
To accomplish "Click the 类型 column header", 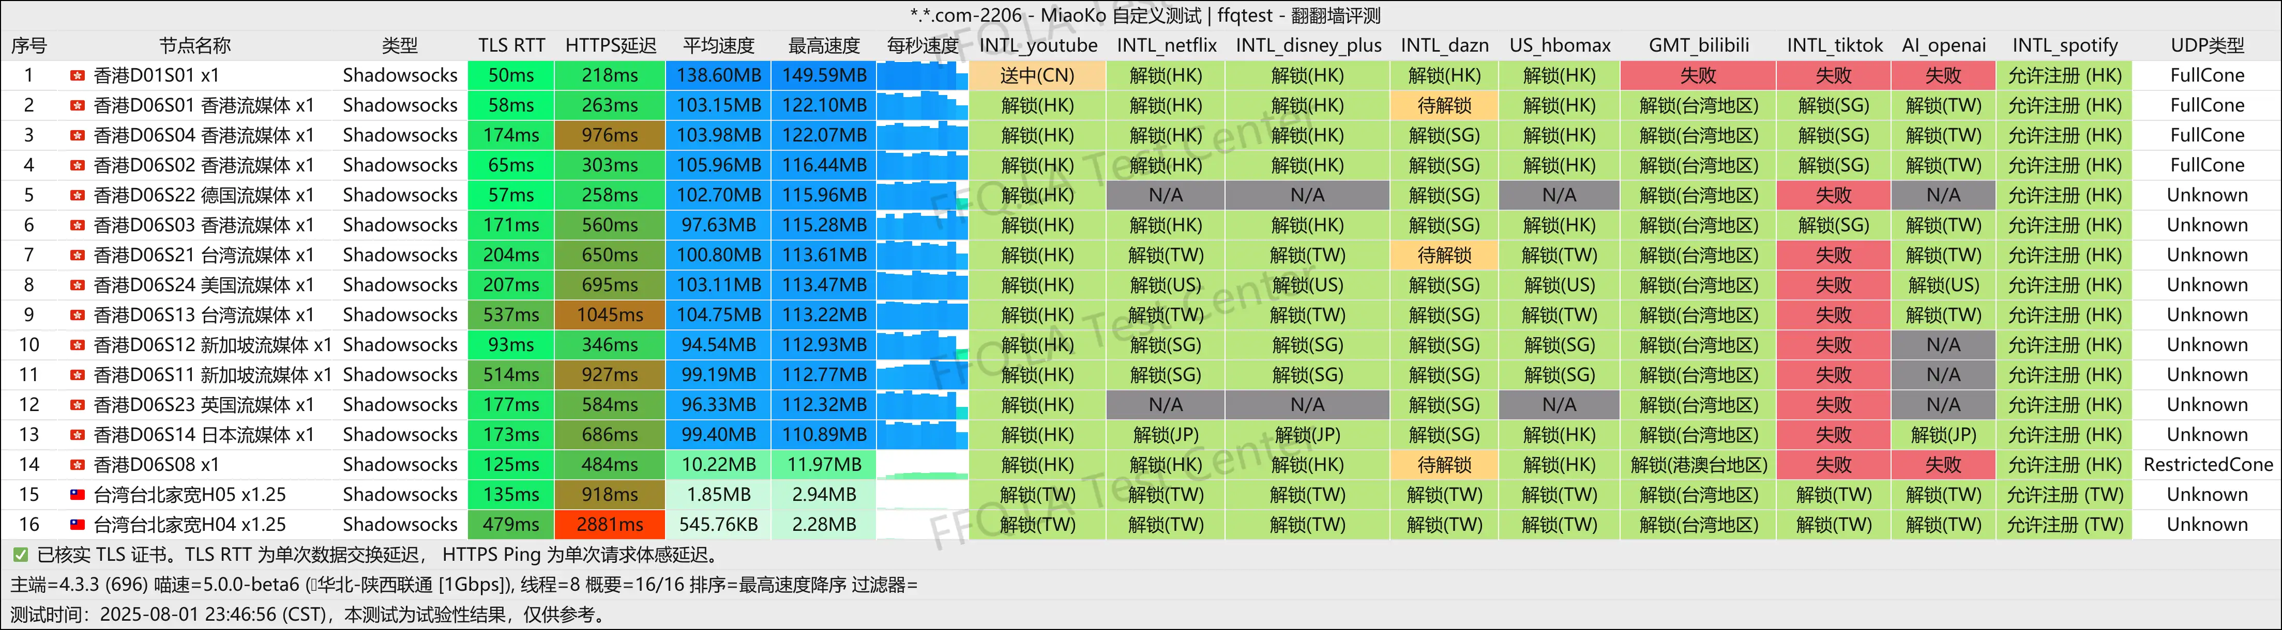I will click(400, 45).
